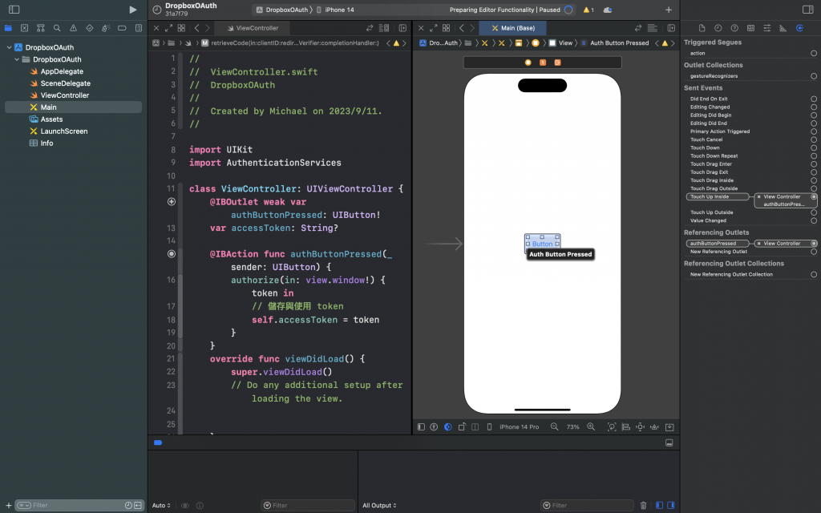Click gestureRecognizers outlet collection circle

pos(814,76)
